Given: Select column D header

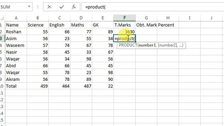Looking at the screenshot, I should pyautogui.click(x=81, y=18).
